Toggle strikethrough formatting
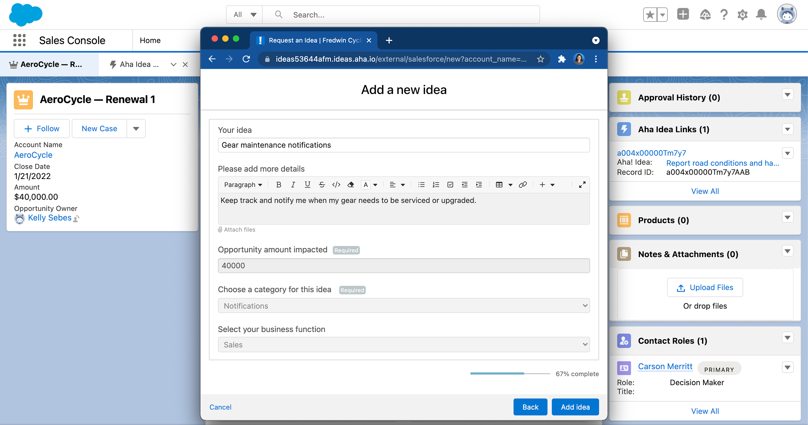 coord(322,185)
